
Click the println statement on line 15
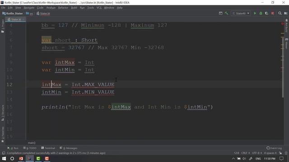(x=127, y=107)
